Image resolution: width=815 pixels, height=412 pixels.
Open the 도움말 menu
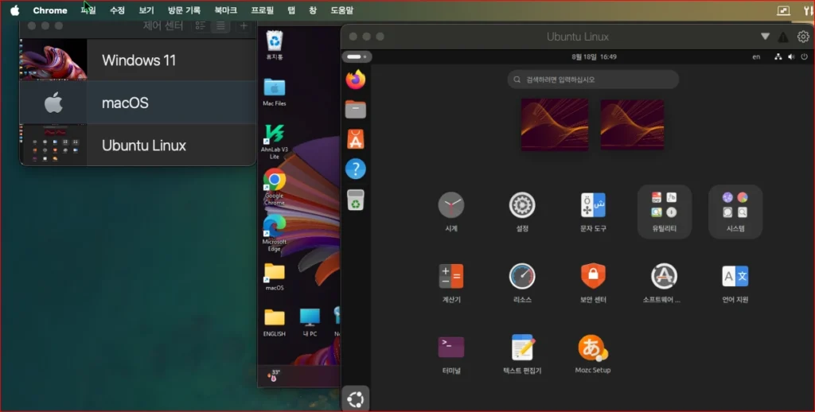341,10
